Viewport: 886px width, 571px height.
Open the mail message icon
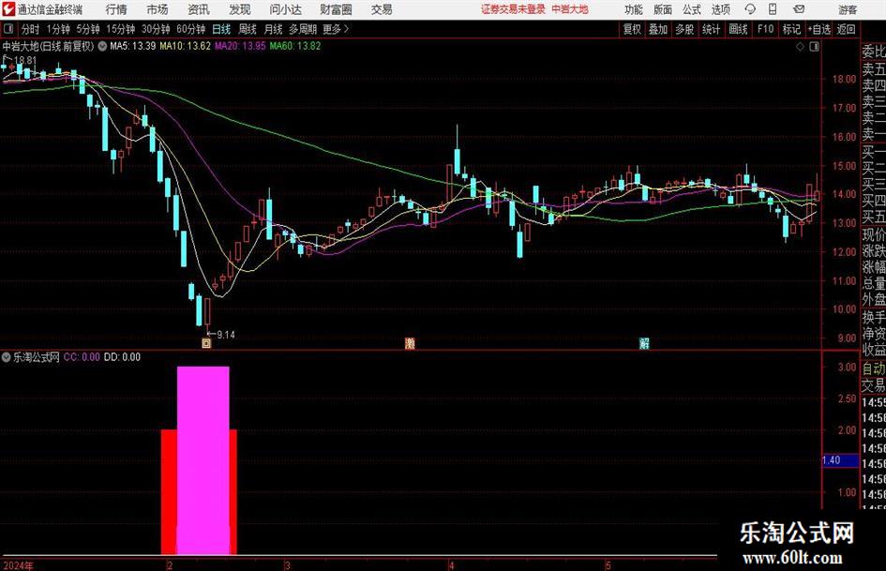[x=799, y=9]
